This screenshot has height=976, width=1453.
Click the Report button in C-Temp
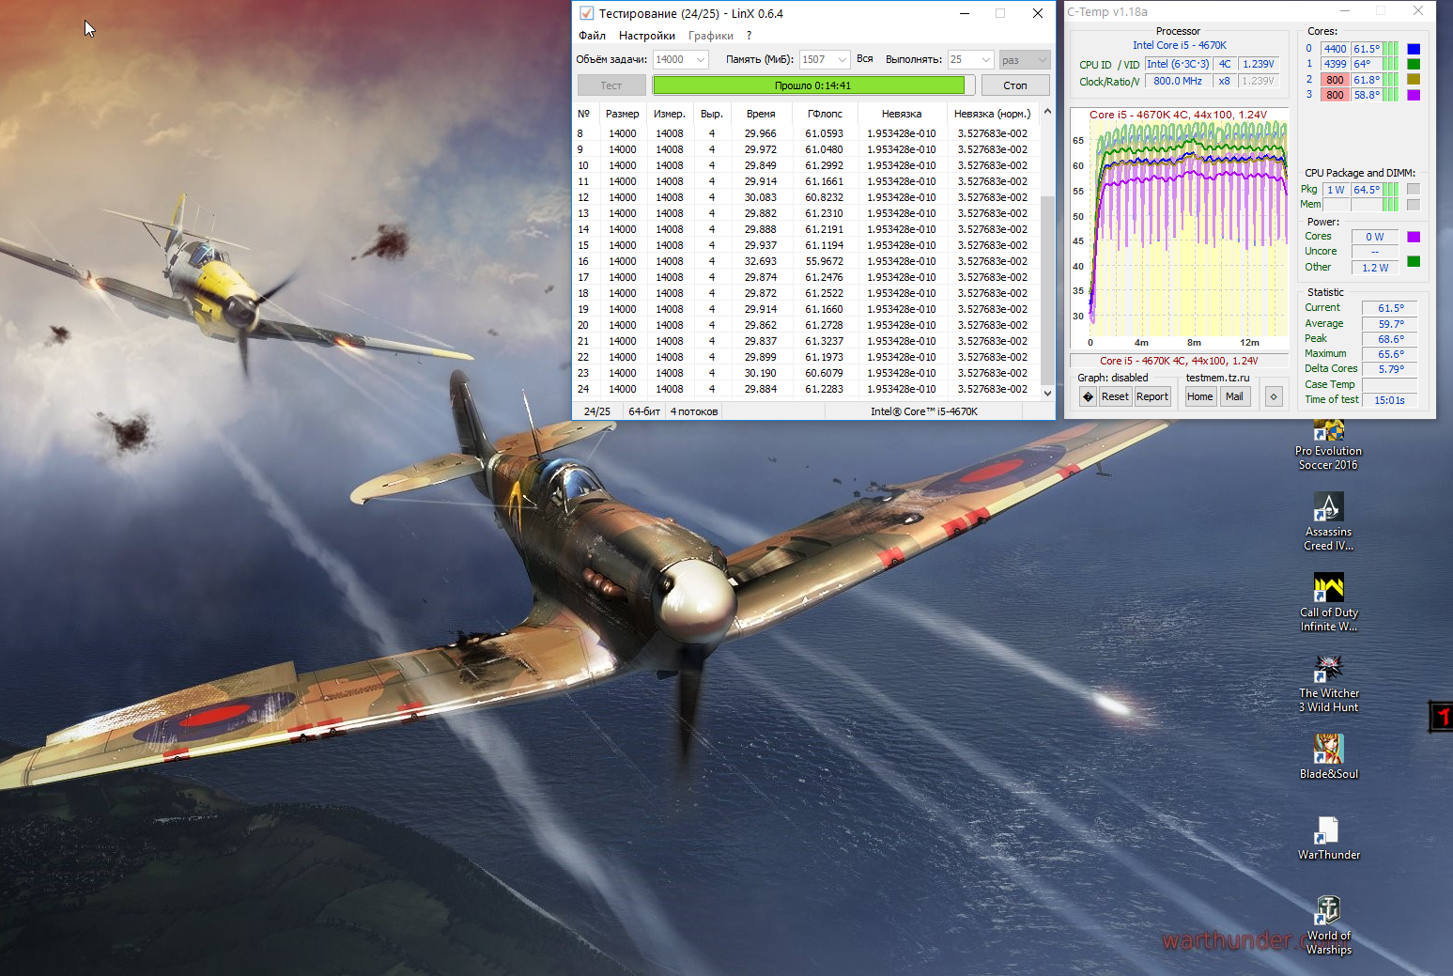pyautogui.click(x=1152, y=396)
